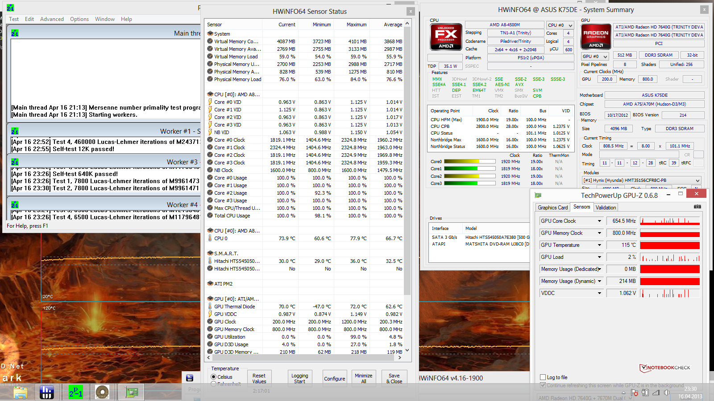Click the volume speaker tray icon
This screenshot has height=401, width=714.
tap(667, 393)
